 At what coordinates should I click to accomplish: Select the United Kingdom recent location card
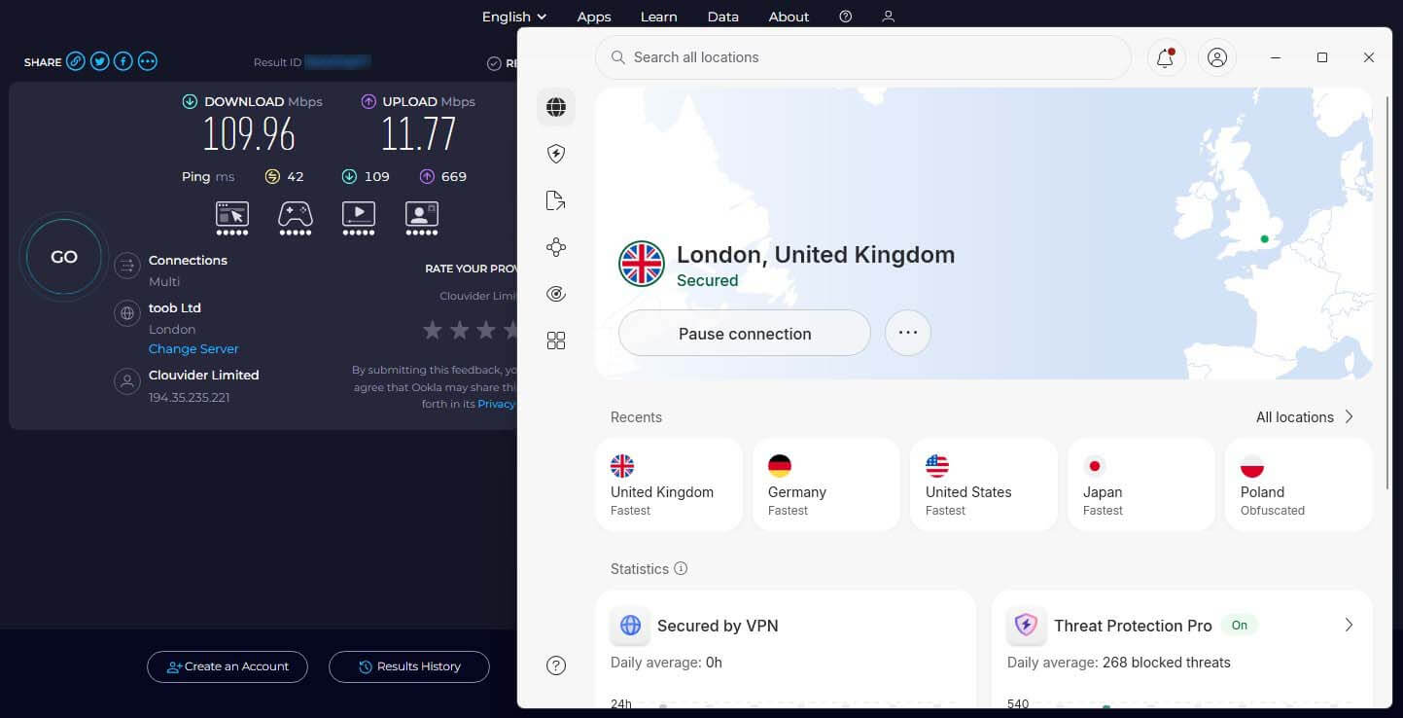point(669,485)
